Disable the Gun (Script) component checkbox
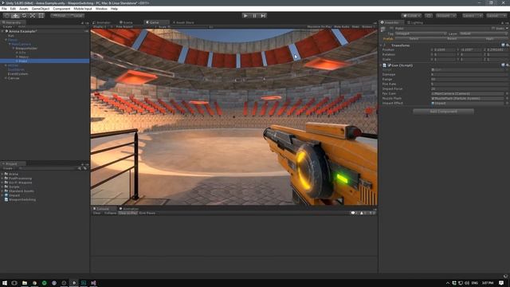 (x=389, y=65)
